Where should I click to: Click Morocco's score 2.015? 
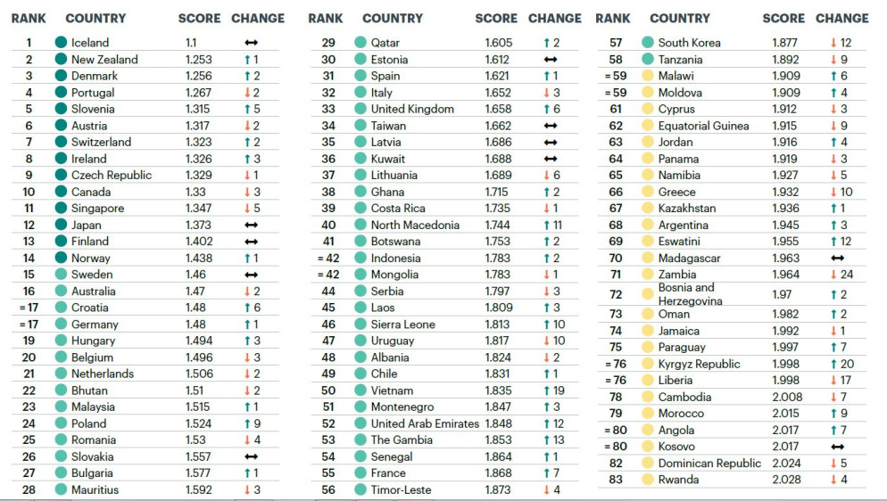(x=786, y=414)
